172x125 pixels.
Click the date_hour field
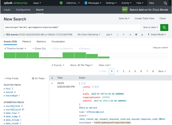tap(11, 113)
